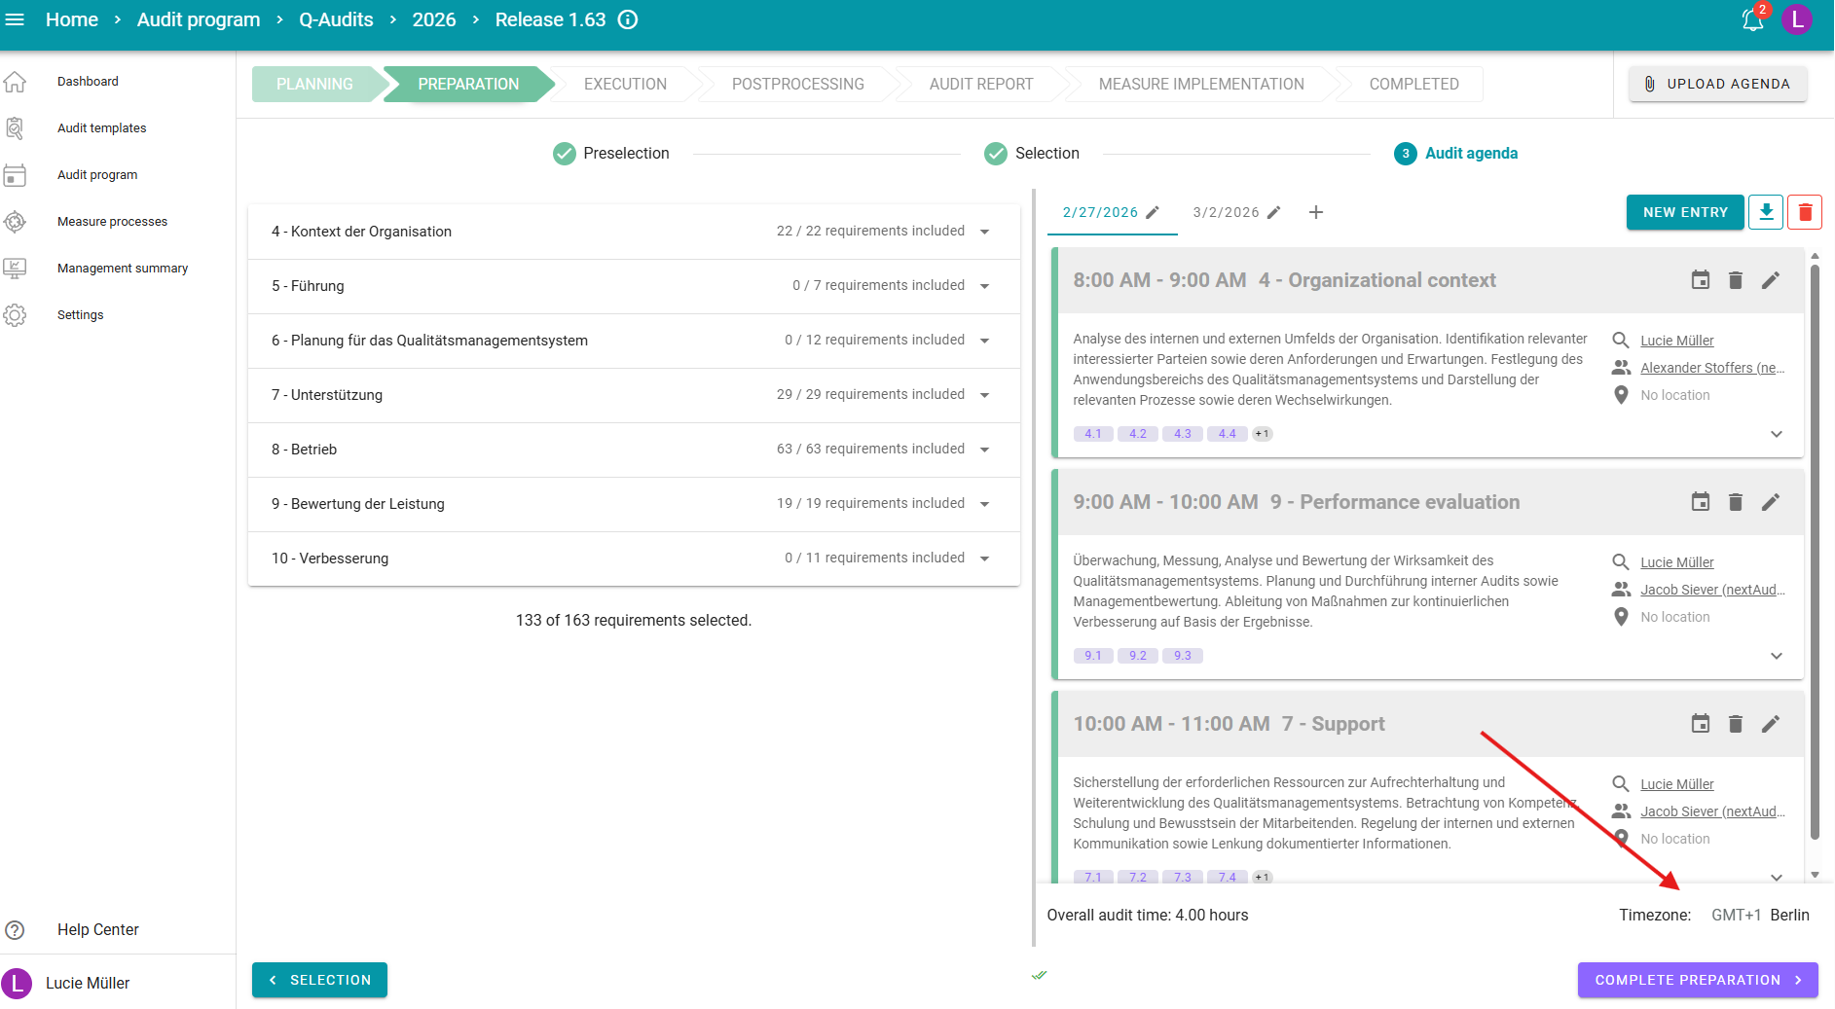Edit the Organizational context entry
This screenshot has height=1009, width=1835.
(x=1771, y=280)
